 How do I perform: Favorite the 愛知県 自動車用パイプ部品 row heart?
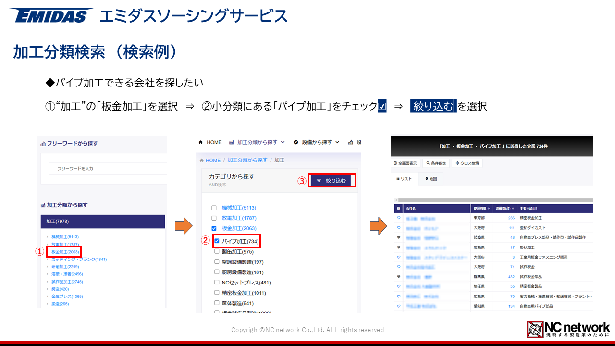398,306
